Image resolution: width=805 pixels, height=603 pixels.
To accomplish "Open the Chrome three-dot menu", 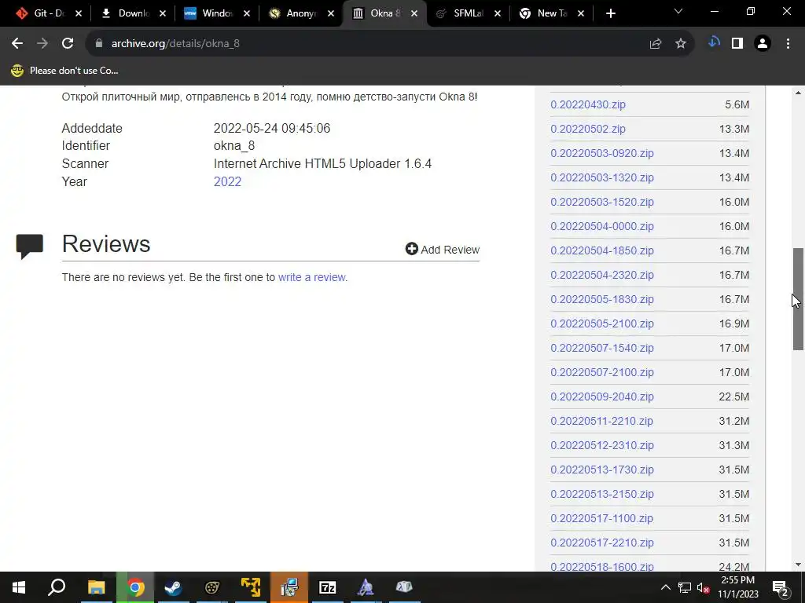I will (x=788, y=44).
